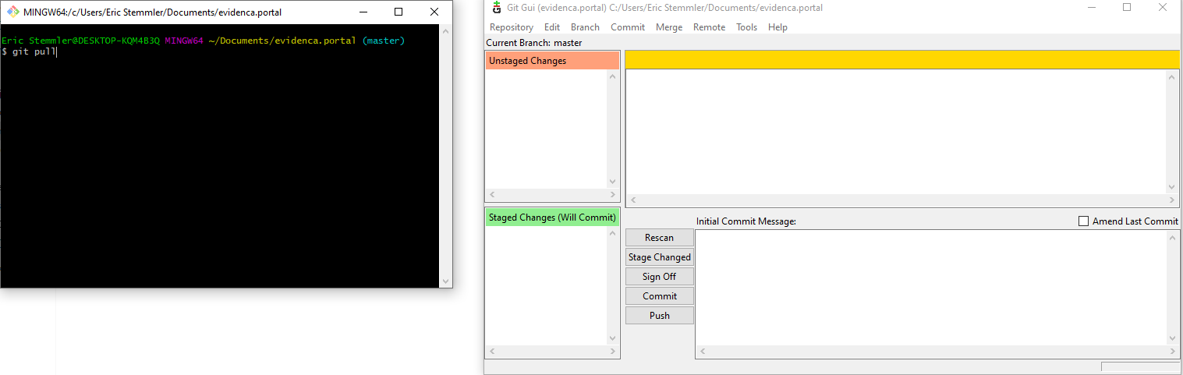The image size is (1183, 375).
Task: Click the Git Bash icon in the MINGW64 title bar
Action: [x=13, y=12]
